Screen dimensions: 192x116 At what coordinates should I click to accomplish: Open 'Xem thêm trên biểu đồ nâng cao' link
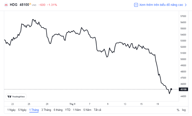pos(160,5)
